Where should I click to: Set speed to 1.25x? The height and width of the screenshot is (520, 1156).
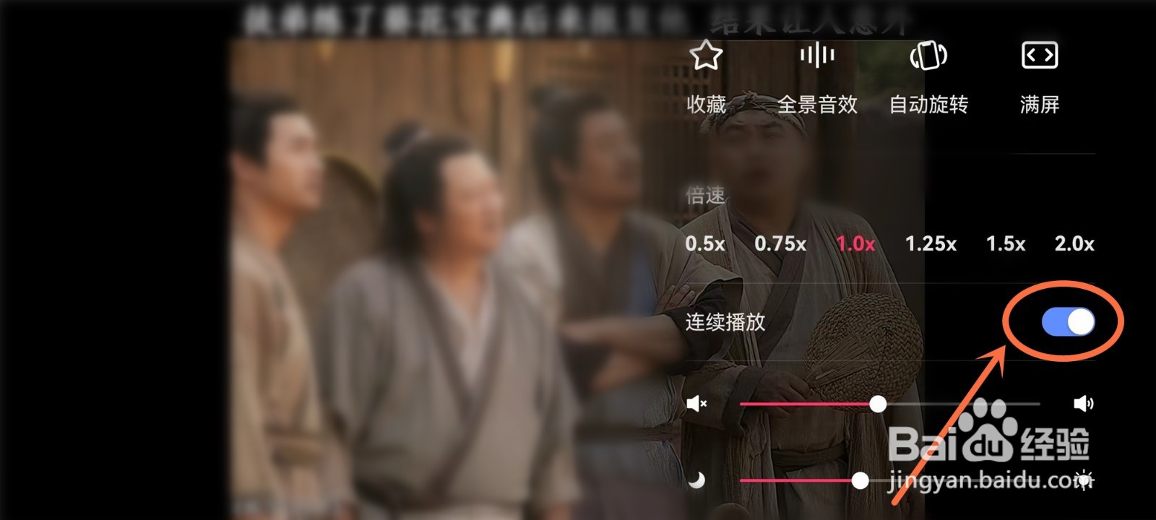pos(931,244)
